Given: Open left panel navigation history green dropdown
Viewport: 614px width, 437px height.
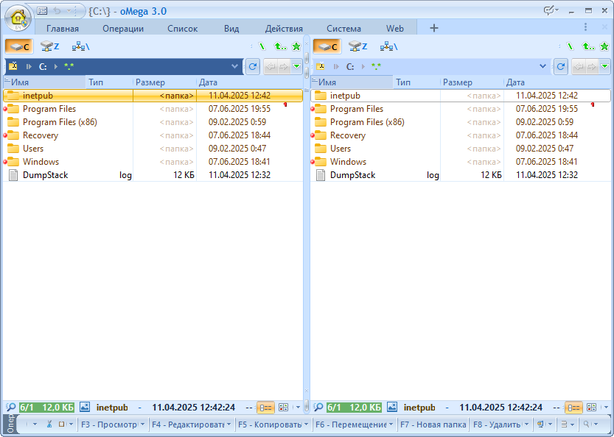Looking at the screenshot, I should pyautogui.click(x=297, y=66).
